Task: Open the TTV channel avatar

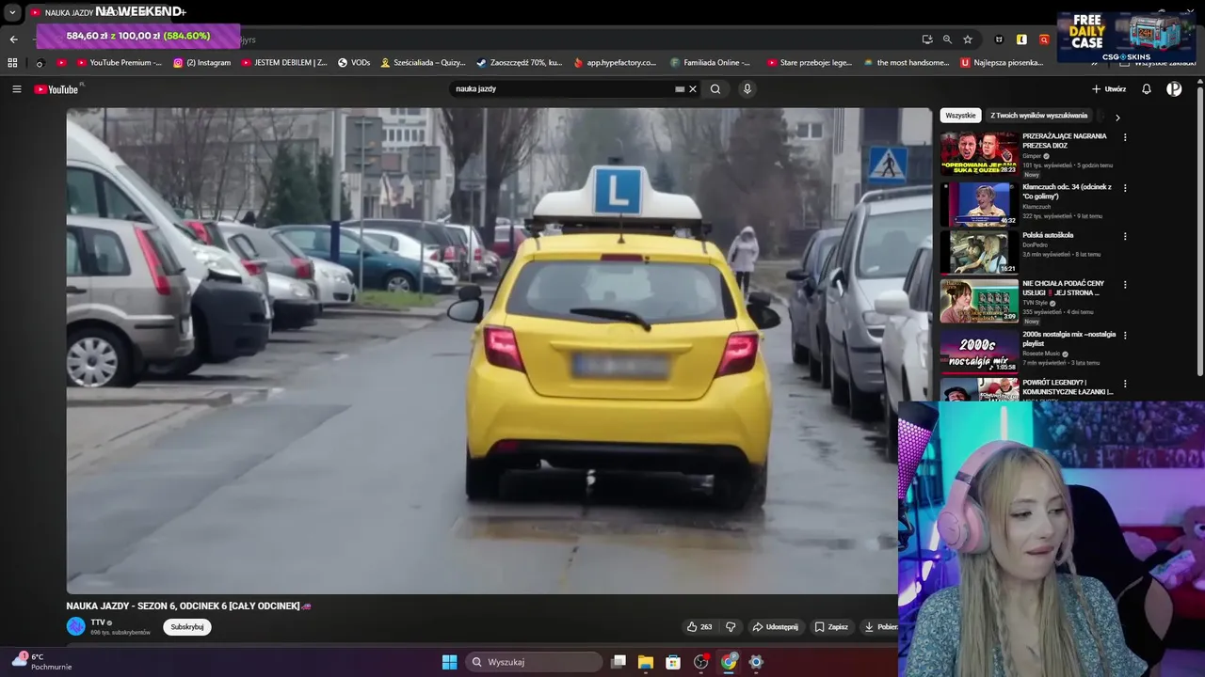Action: tap(75, 627)
